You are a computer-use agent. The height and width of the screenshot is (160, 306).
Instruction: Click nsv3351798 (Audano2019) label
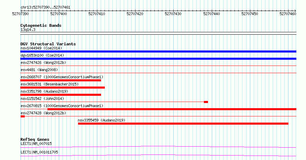44,91
